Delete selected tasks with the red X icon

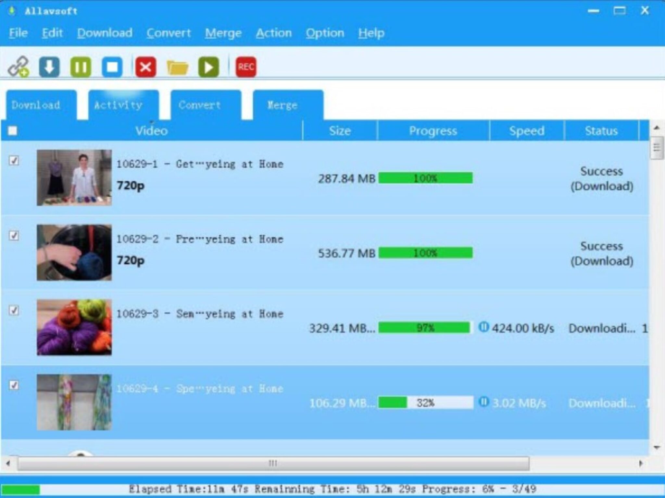point(145,67)
